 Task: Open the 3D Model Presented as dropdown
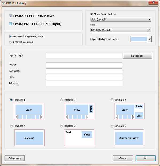click(121, 20)
